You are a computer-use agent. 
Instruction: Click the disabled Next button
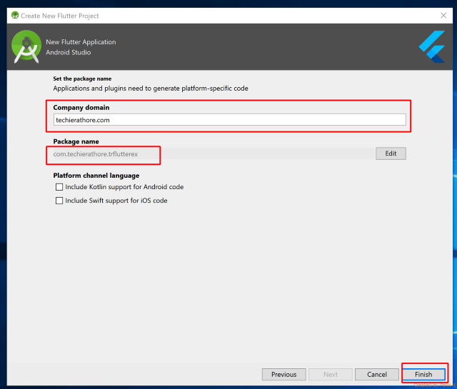click(331, 374)
